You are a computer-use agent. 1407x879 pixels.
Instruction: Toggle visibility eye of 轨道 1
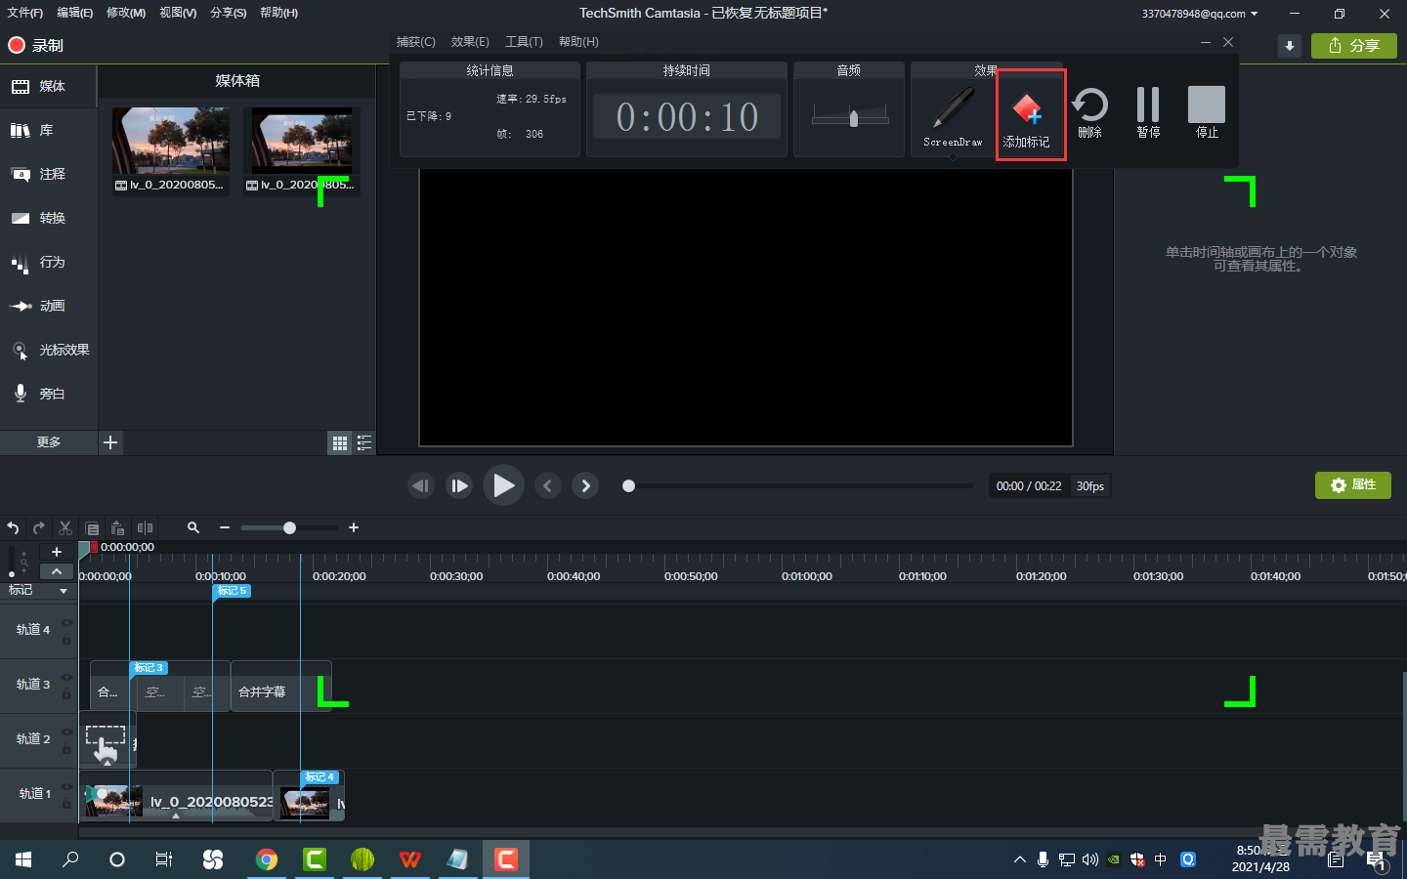click(x=67, y=787)
